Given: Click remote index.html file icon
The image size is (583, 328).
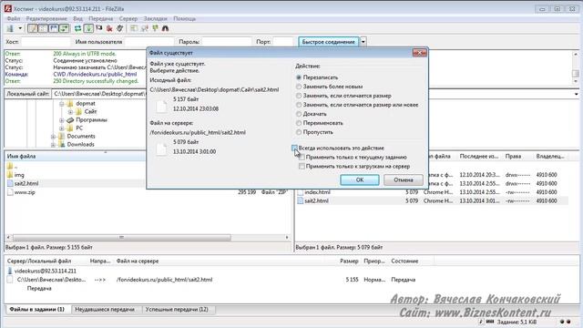Looking at the screenshot, I should (301, 192).
